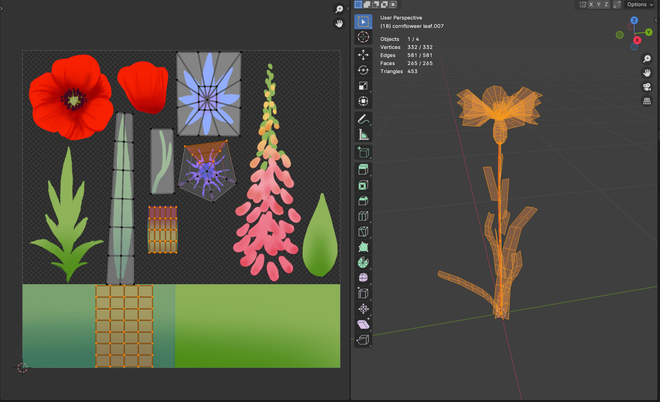Enable proportional editing
Viewport: 660px width, 402px height.
(x=617, y=5)
